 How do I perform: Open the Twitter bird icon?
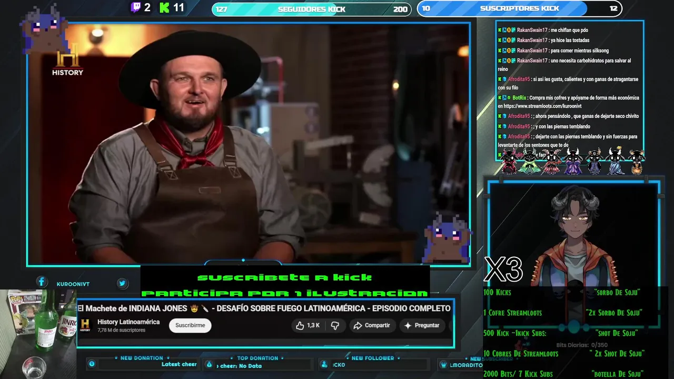tap(122, 283)
